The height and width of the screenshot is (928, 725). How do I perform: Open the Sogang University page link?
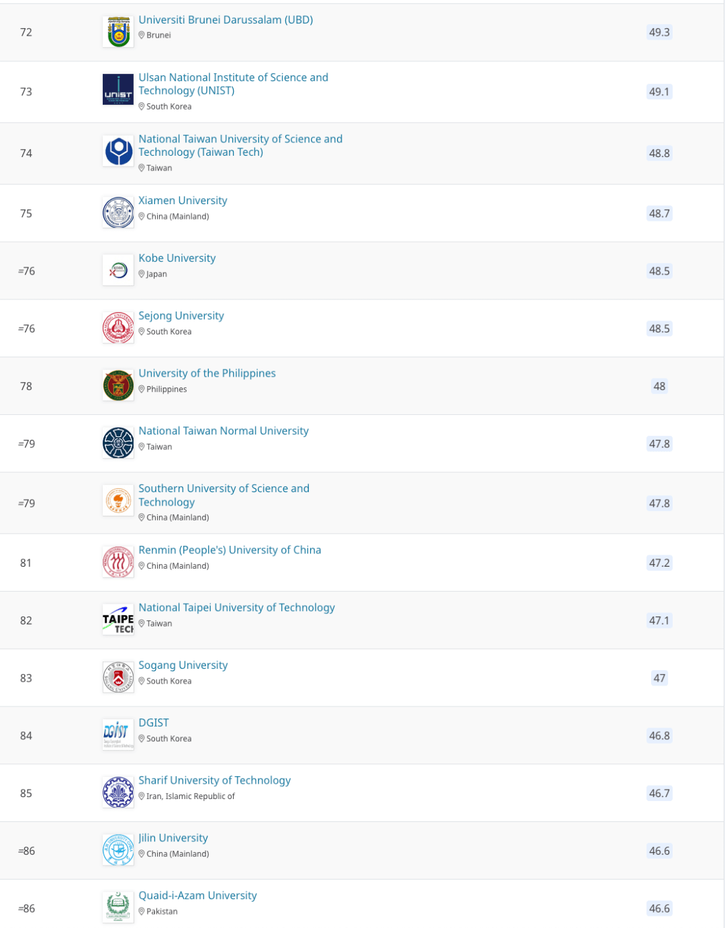click(x=183, y=665)
